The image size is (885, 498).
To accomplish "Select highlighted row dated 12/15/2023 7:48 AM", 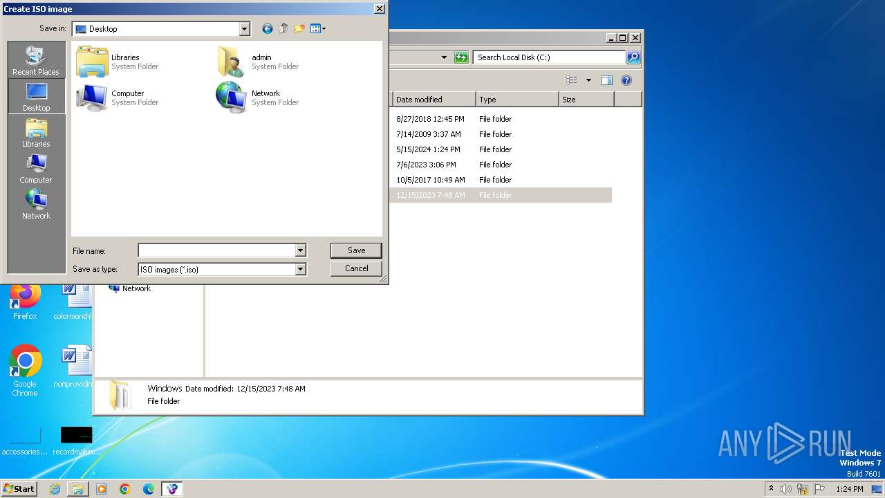I will pyautogui.click(x=501, y=195).
